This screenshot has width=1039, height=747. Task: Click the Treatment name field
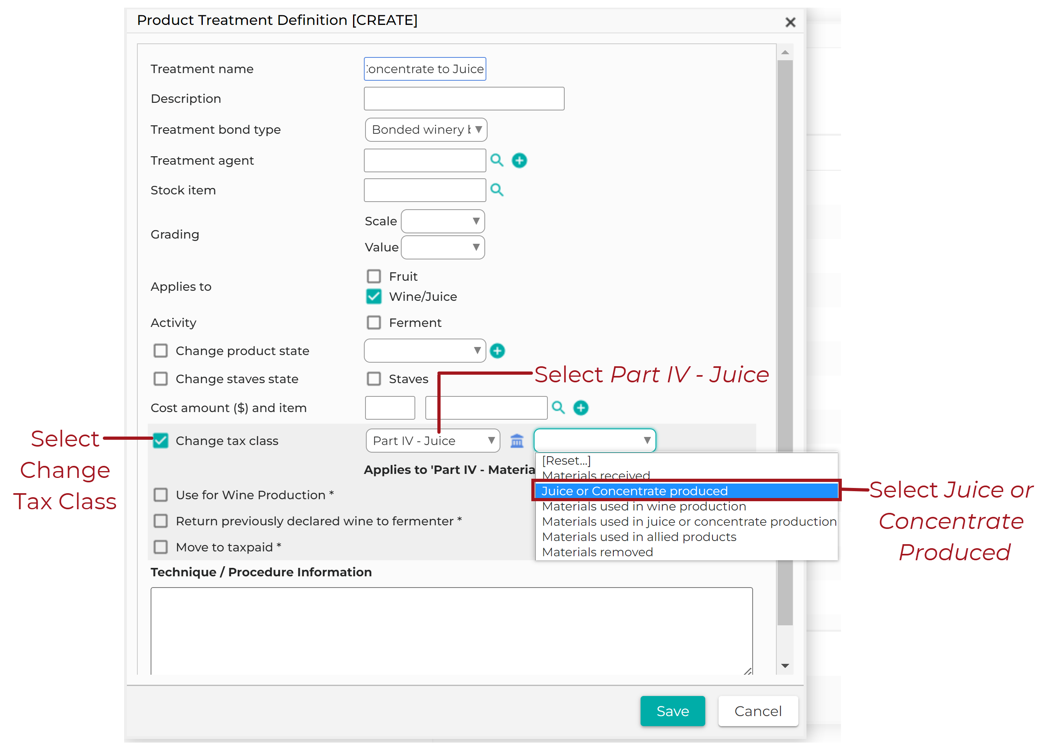pos(425,69)
